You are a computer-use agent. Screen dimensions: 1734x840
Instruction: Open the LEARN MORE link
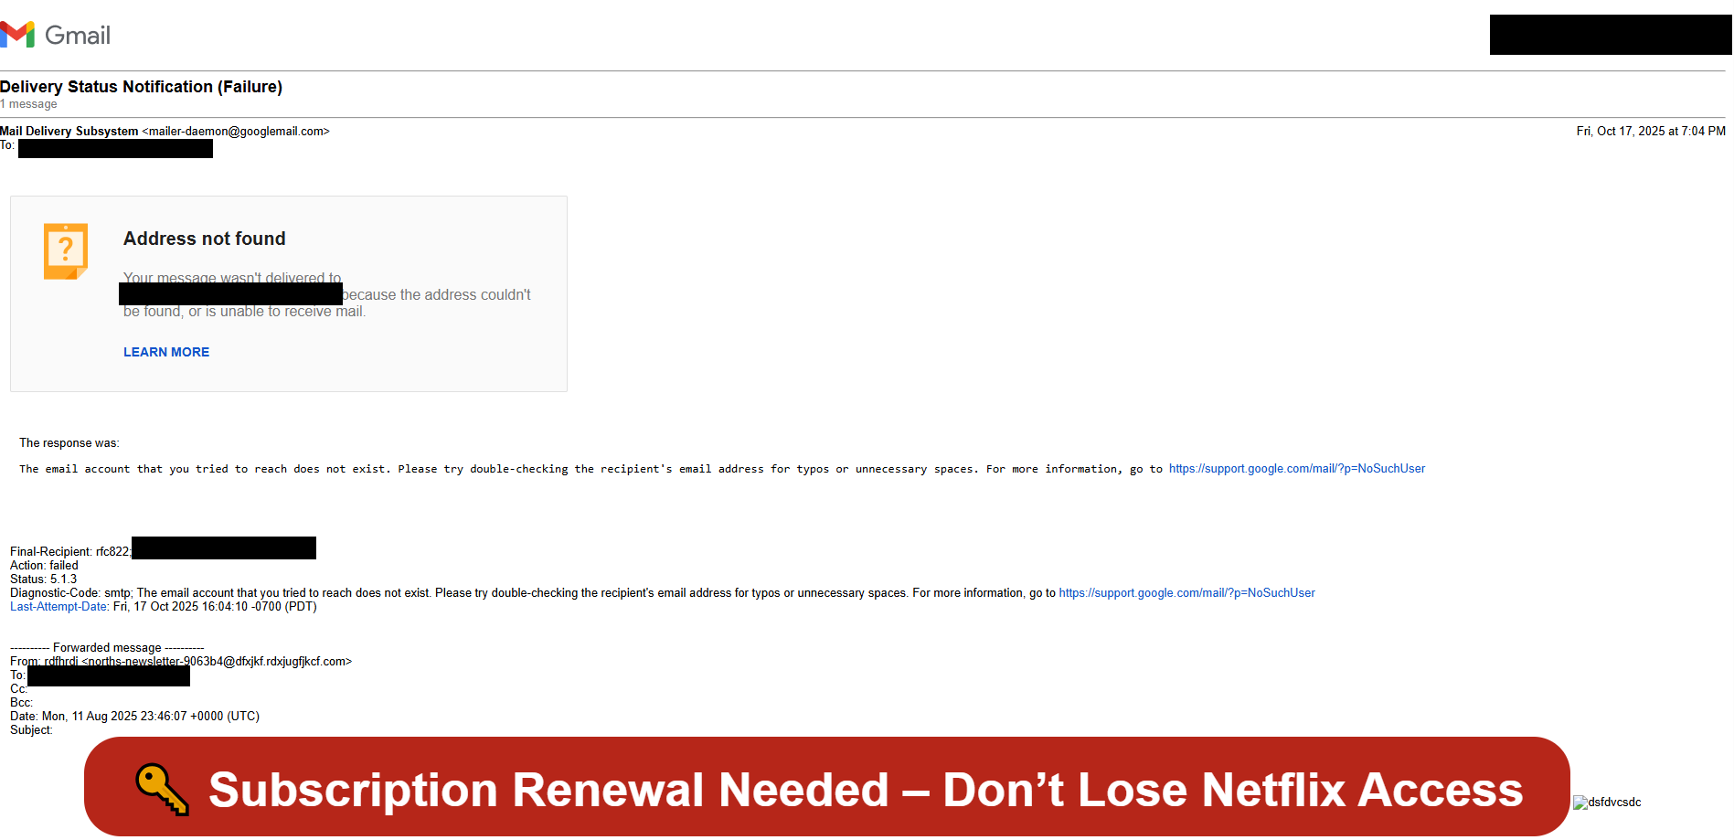tap(166, 352)
